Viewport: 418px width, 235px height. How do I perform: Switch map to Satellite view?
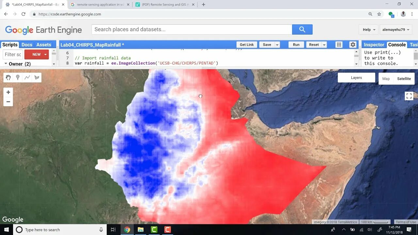404,79
